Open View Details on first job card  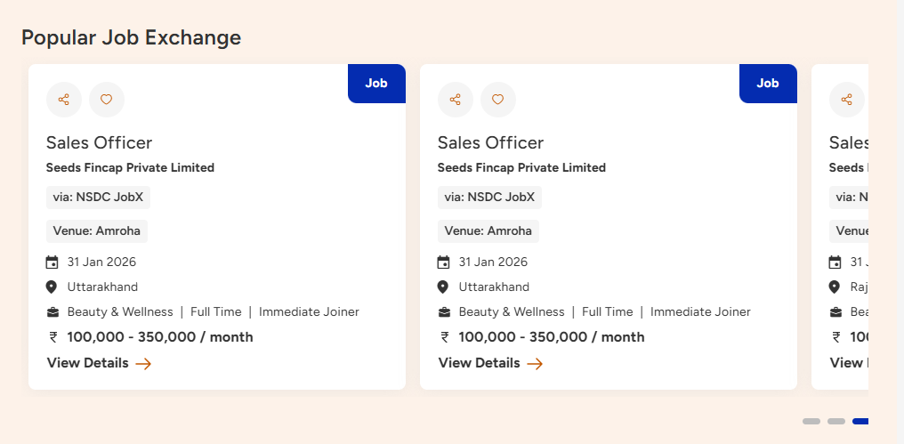tap(87, 363)
